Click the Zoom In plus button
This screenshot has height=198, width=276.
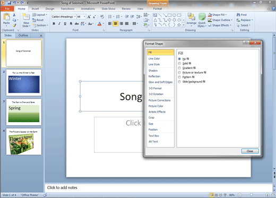click(x=268, y=195)
